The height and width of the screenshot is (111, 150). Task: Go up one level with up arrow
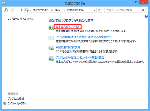22,10
